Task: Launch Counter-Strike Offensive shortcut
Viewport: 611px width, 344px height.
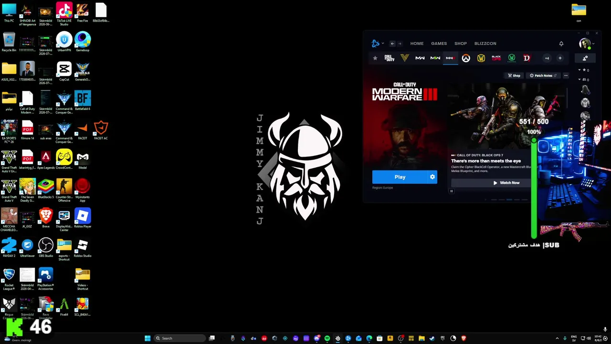Action: [x=64, y=191]
